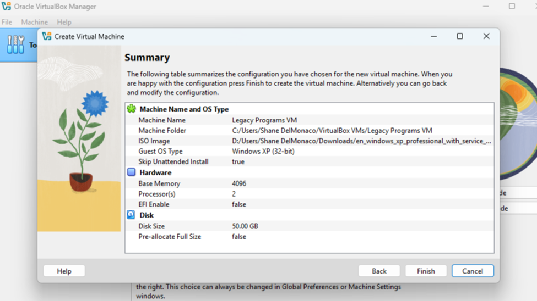The height and width of the screenshot is (301, 537).
Task: Select the Base Memory row
Action: click(x=308, y=183)
